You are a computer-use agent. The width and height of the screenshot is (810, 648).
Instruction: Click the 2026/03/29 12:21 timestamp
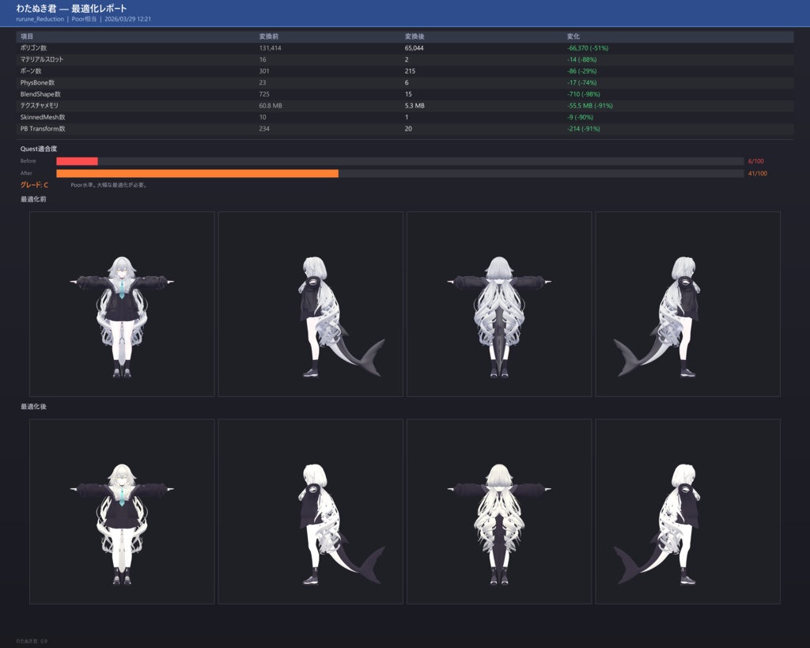[x=127, y=19]
